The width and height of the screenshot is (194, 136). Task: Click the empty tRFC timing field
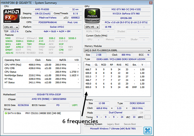click(x=147, y=117)
